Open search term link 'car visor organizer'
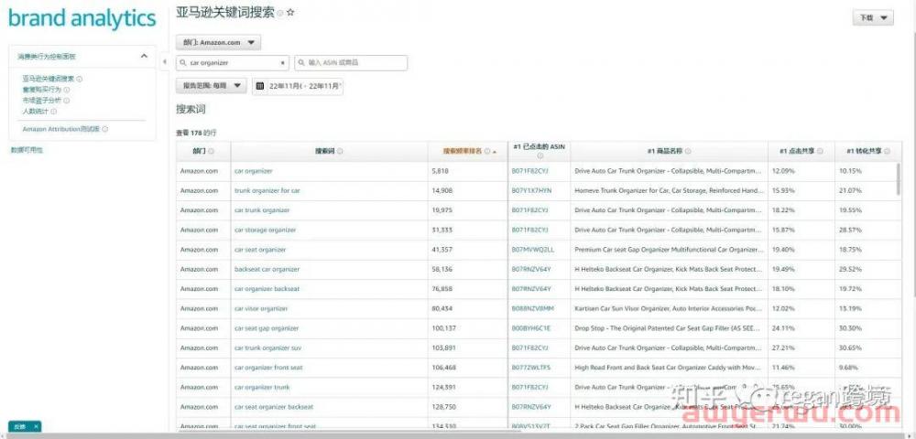 [261, 308]
